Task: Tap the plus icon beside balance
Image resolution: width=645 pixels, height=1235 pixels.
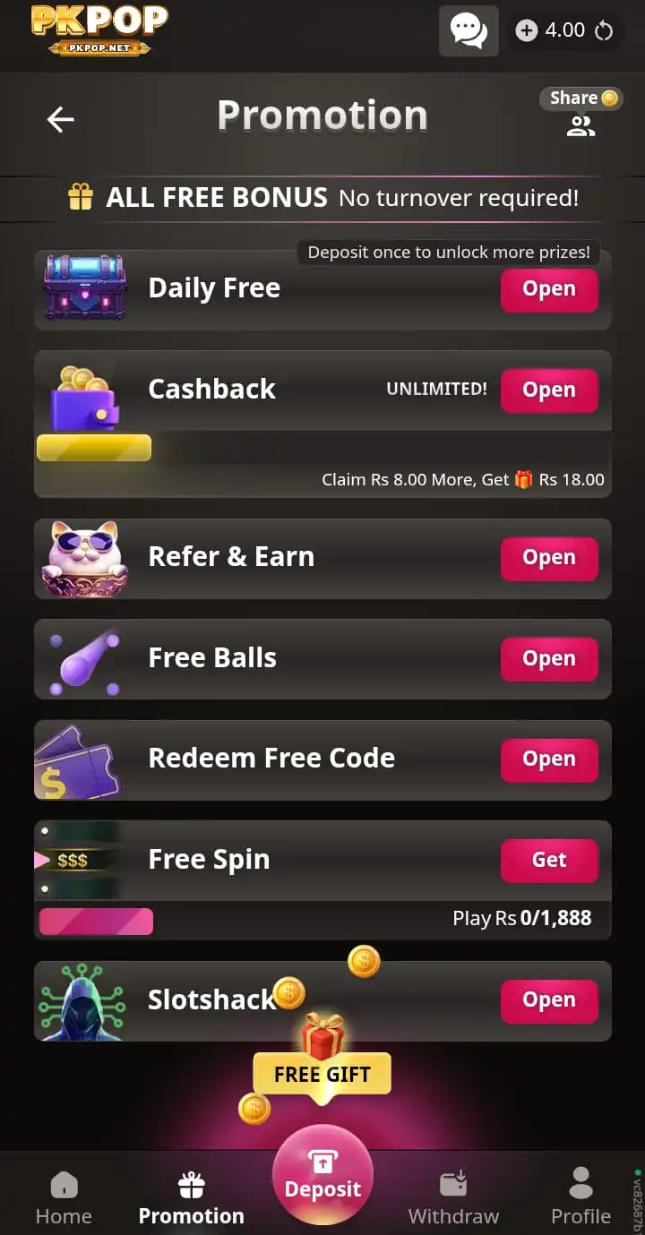Action: pos(527,30)
